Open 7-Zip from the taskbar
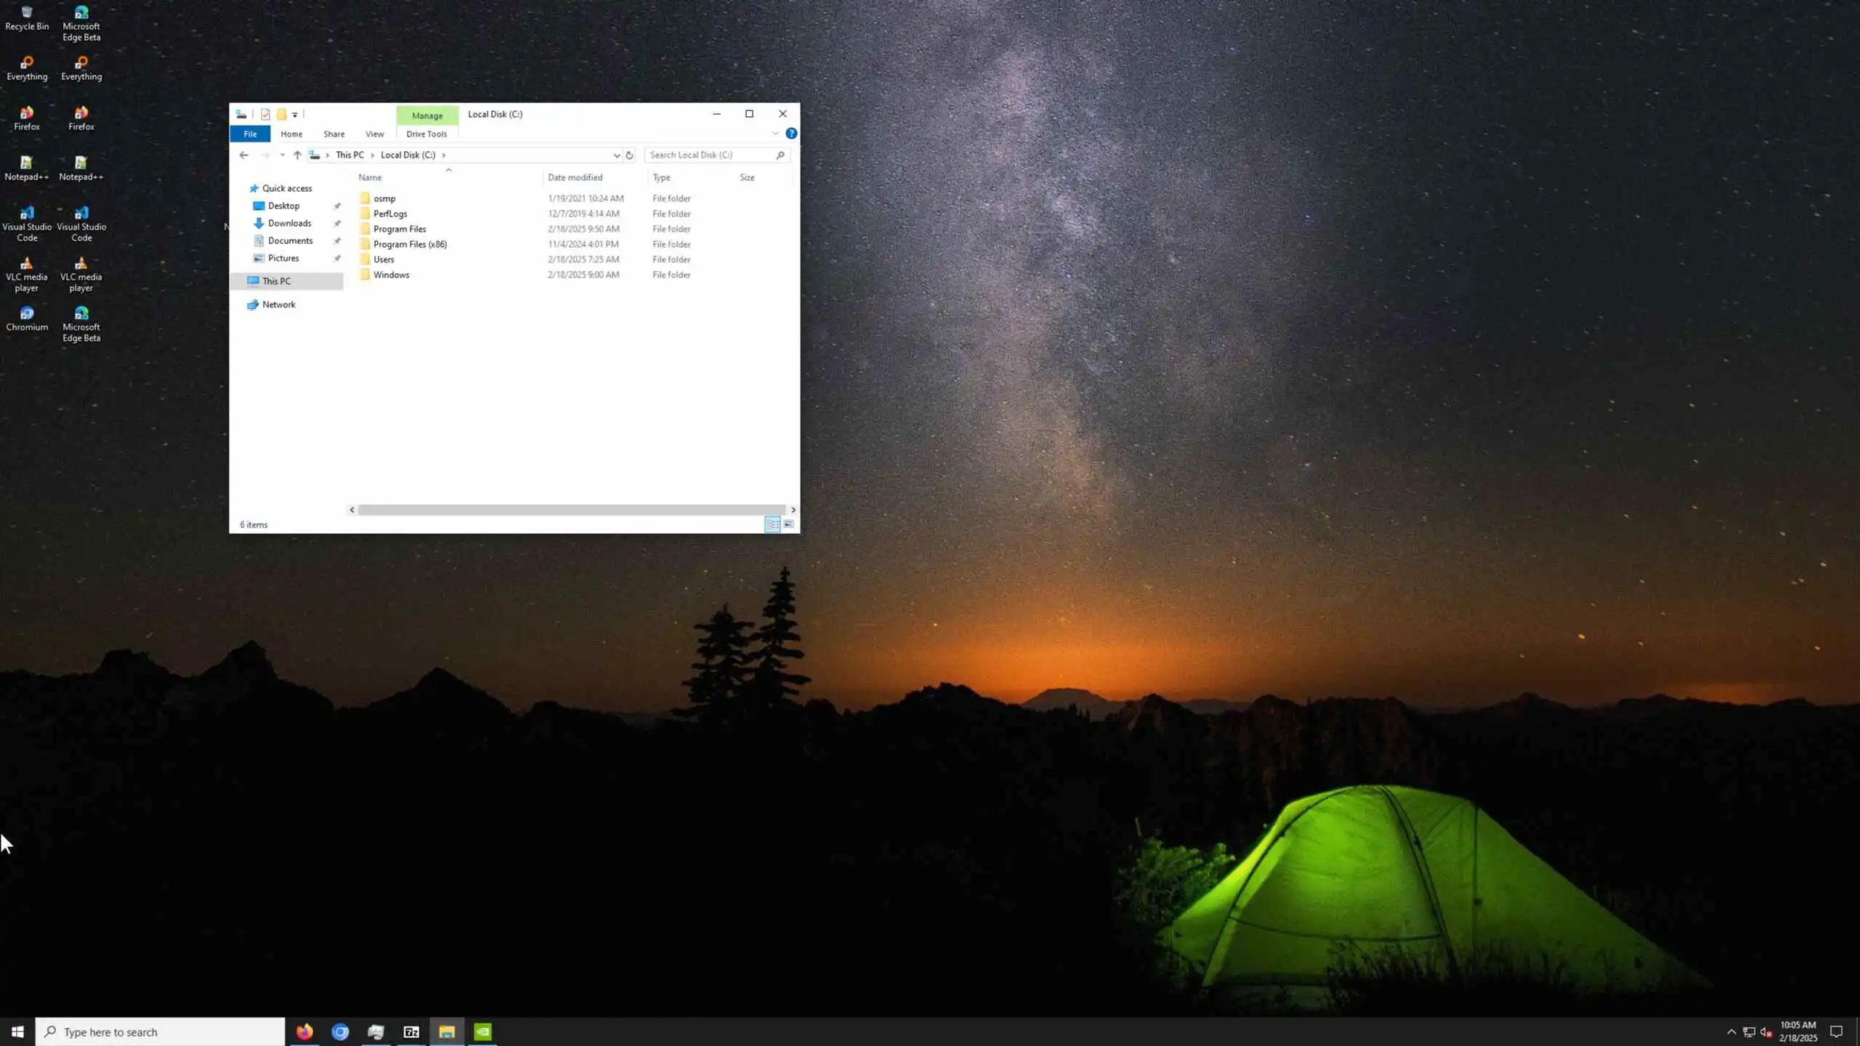1860x1046 pixels. click(411, 1031)
